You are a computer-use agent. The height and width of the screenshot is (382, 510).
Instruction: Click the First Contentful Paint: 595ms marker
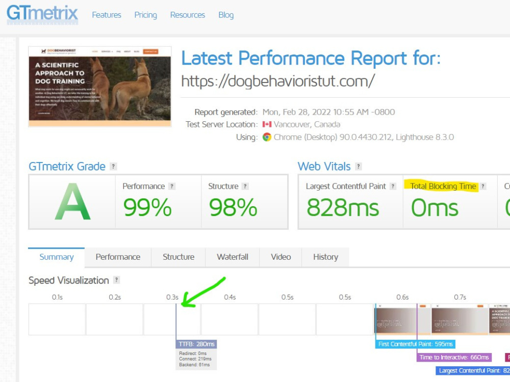point(415,344)
